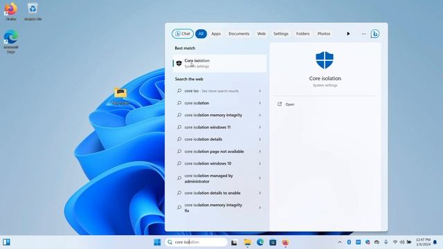
Task: Switch to the Documents filter tab
Action: coord(239,34)
